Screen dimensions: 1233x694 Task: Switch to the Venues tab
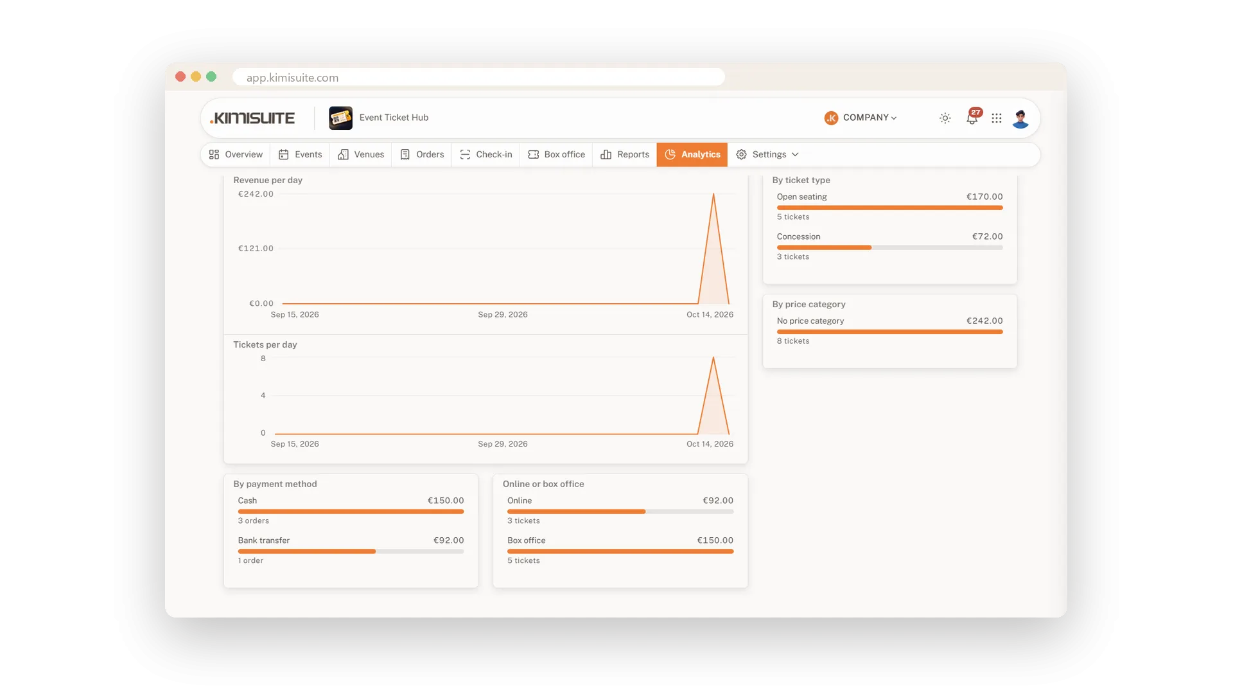361,155
